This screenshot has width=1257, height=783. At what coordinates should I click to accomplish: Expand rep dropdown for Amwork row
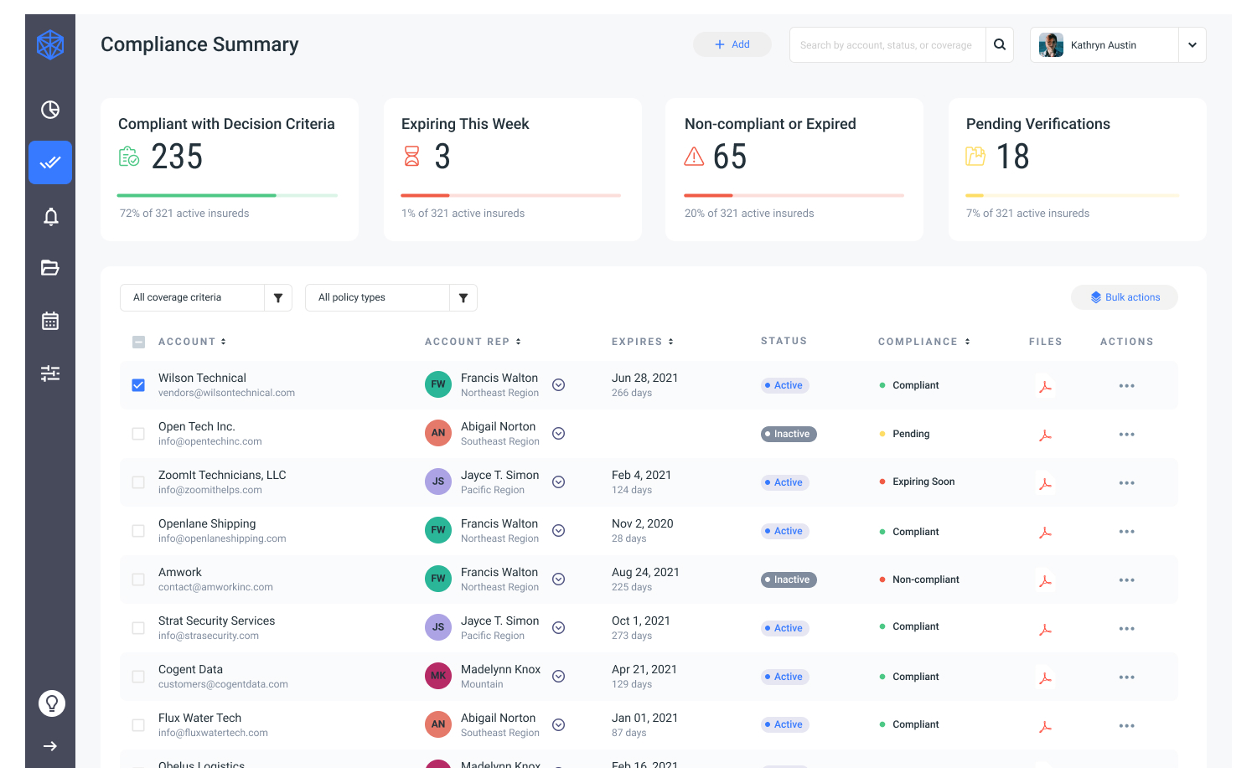tap(559, 580)
